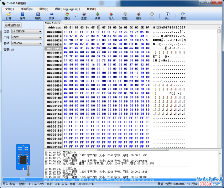Click the 擦除 (Erase) toolbar icon
Screen dimensions: 224x188
pyautogui.click(x=138, y=16)
